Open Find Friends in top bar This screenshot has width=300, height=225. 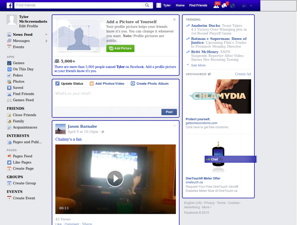pyautogui.click(x=198, y=5)
